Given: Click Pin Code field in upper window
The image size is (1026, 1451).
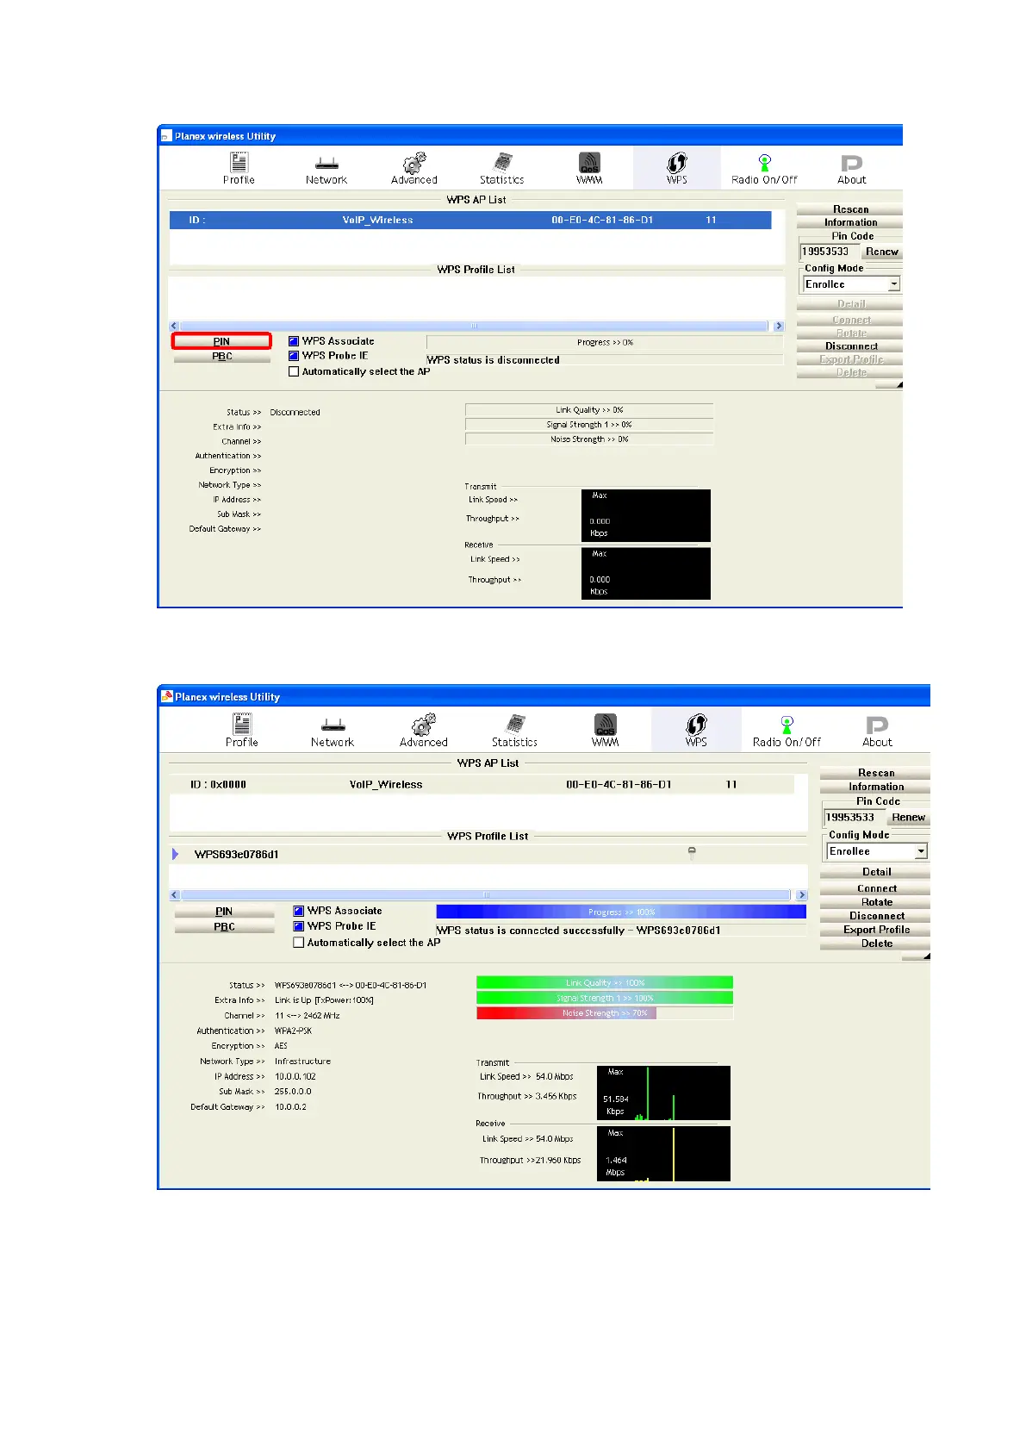Looking at the screenshot, I should tap(830, 252).
